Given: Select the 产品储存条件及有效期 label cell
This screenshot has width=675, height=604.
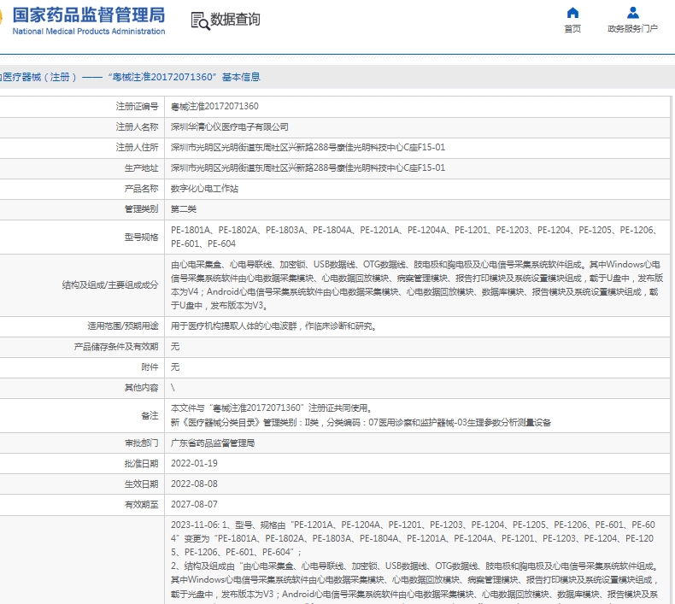Looking at the screenshot, I should (x=82, y=347).
